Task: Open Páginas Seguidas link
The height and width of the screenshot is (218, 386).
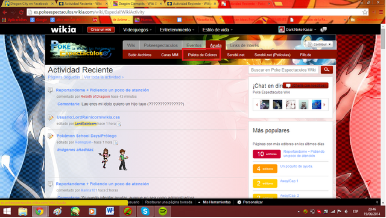Action: [x=64, y=77]
